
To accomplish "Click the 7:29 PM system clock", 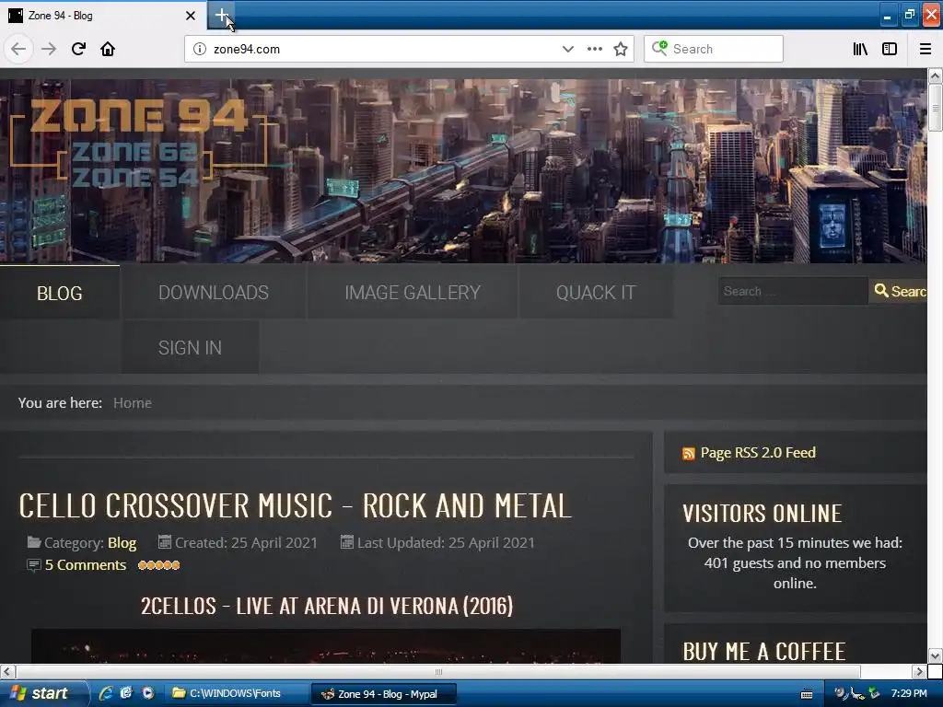I will 909,694.
